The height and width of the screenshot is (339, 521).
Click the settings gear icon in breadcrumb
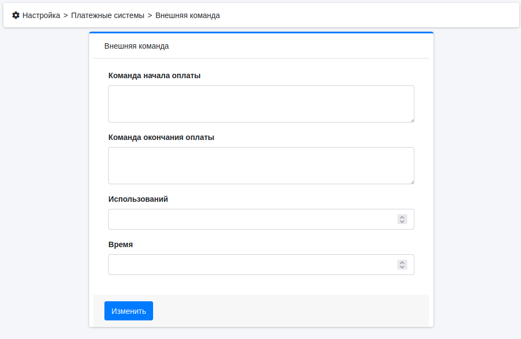16,15
